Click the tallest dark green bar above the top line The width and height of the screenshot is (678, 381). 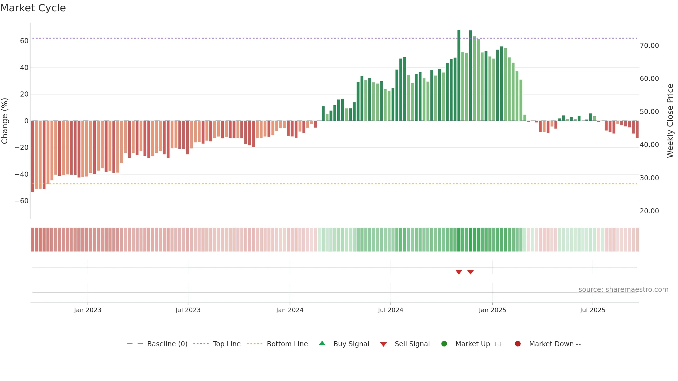tap(459, 75)
